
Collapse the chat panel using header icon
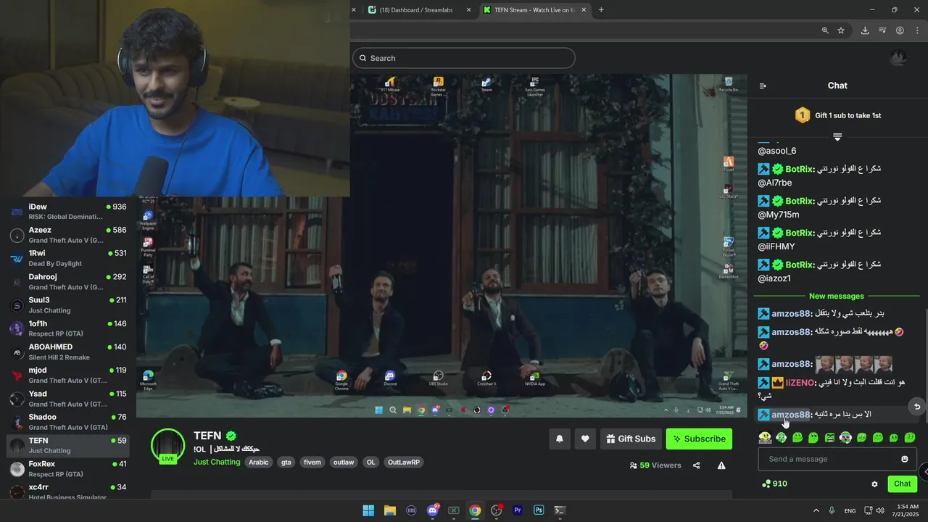click(x=763, y=86)
